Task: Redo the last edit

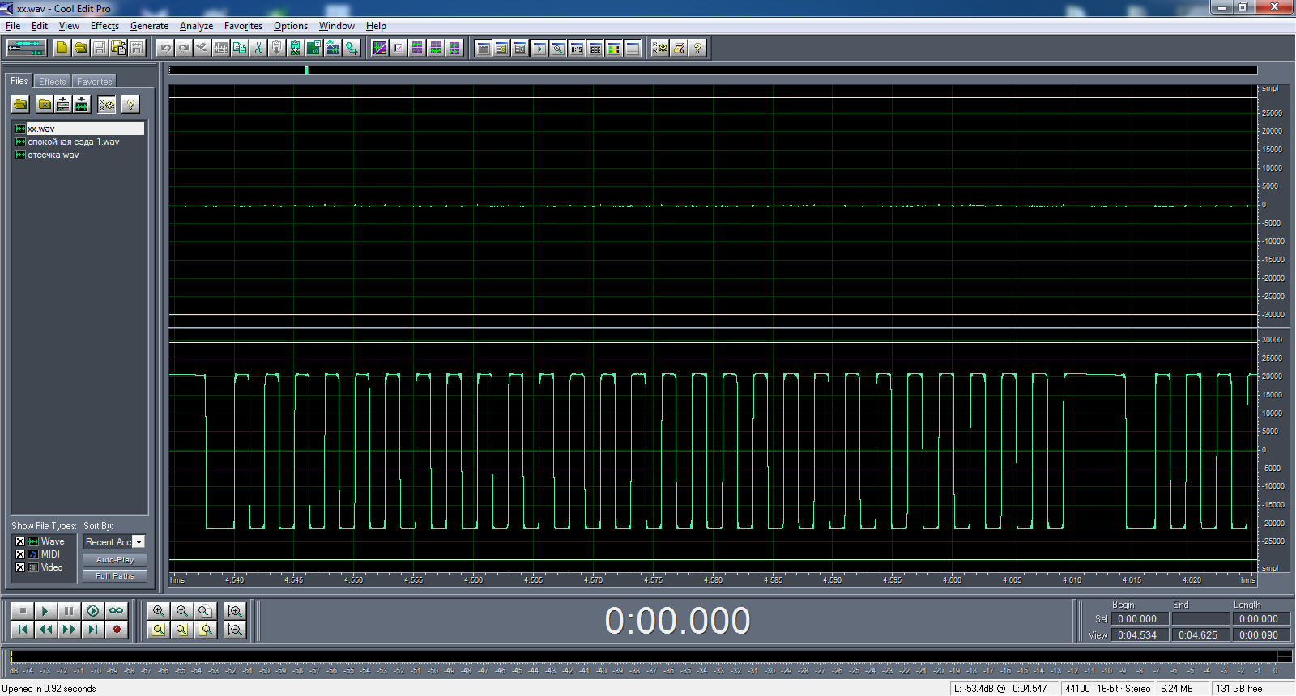Action: [x=184, y=48]
